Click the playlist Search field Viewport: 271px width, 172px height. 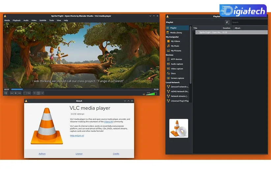(x=249, y=22)
